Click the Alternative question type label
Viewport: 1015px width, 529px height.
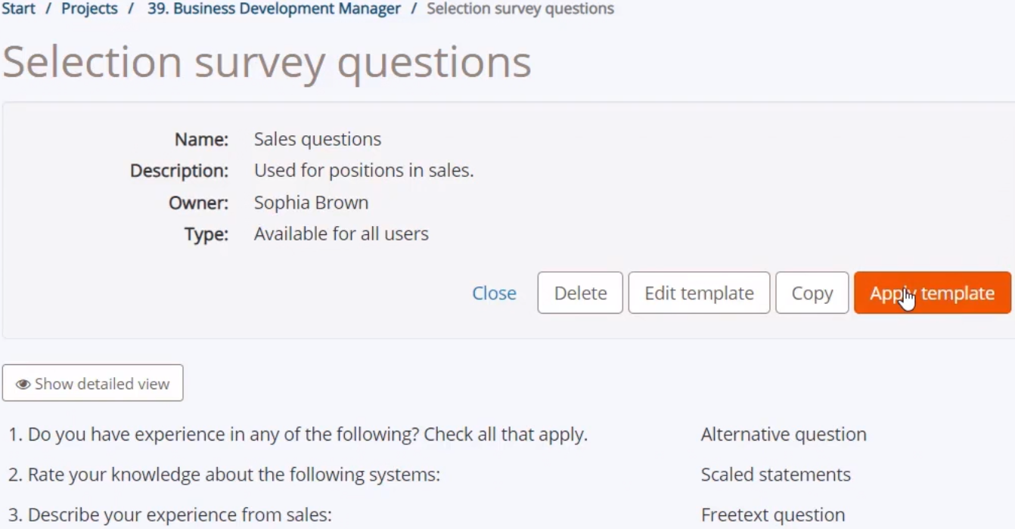[784, 435]
